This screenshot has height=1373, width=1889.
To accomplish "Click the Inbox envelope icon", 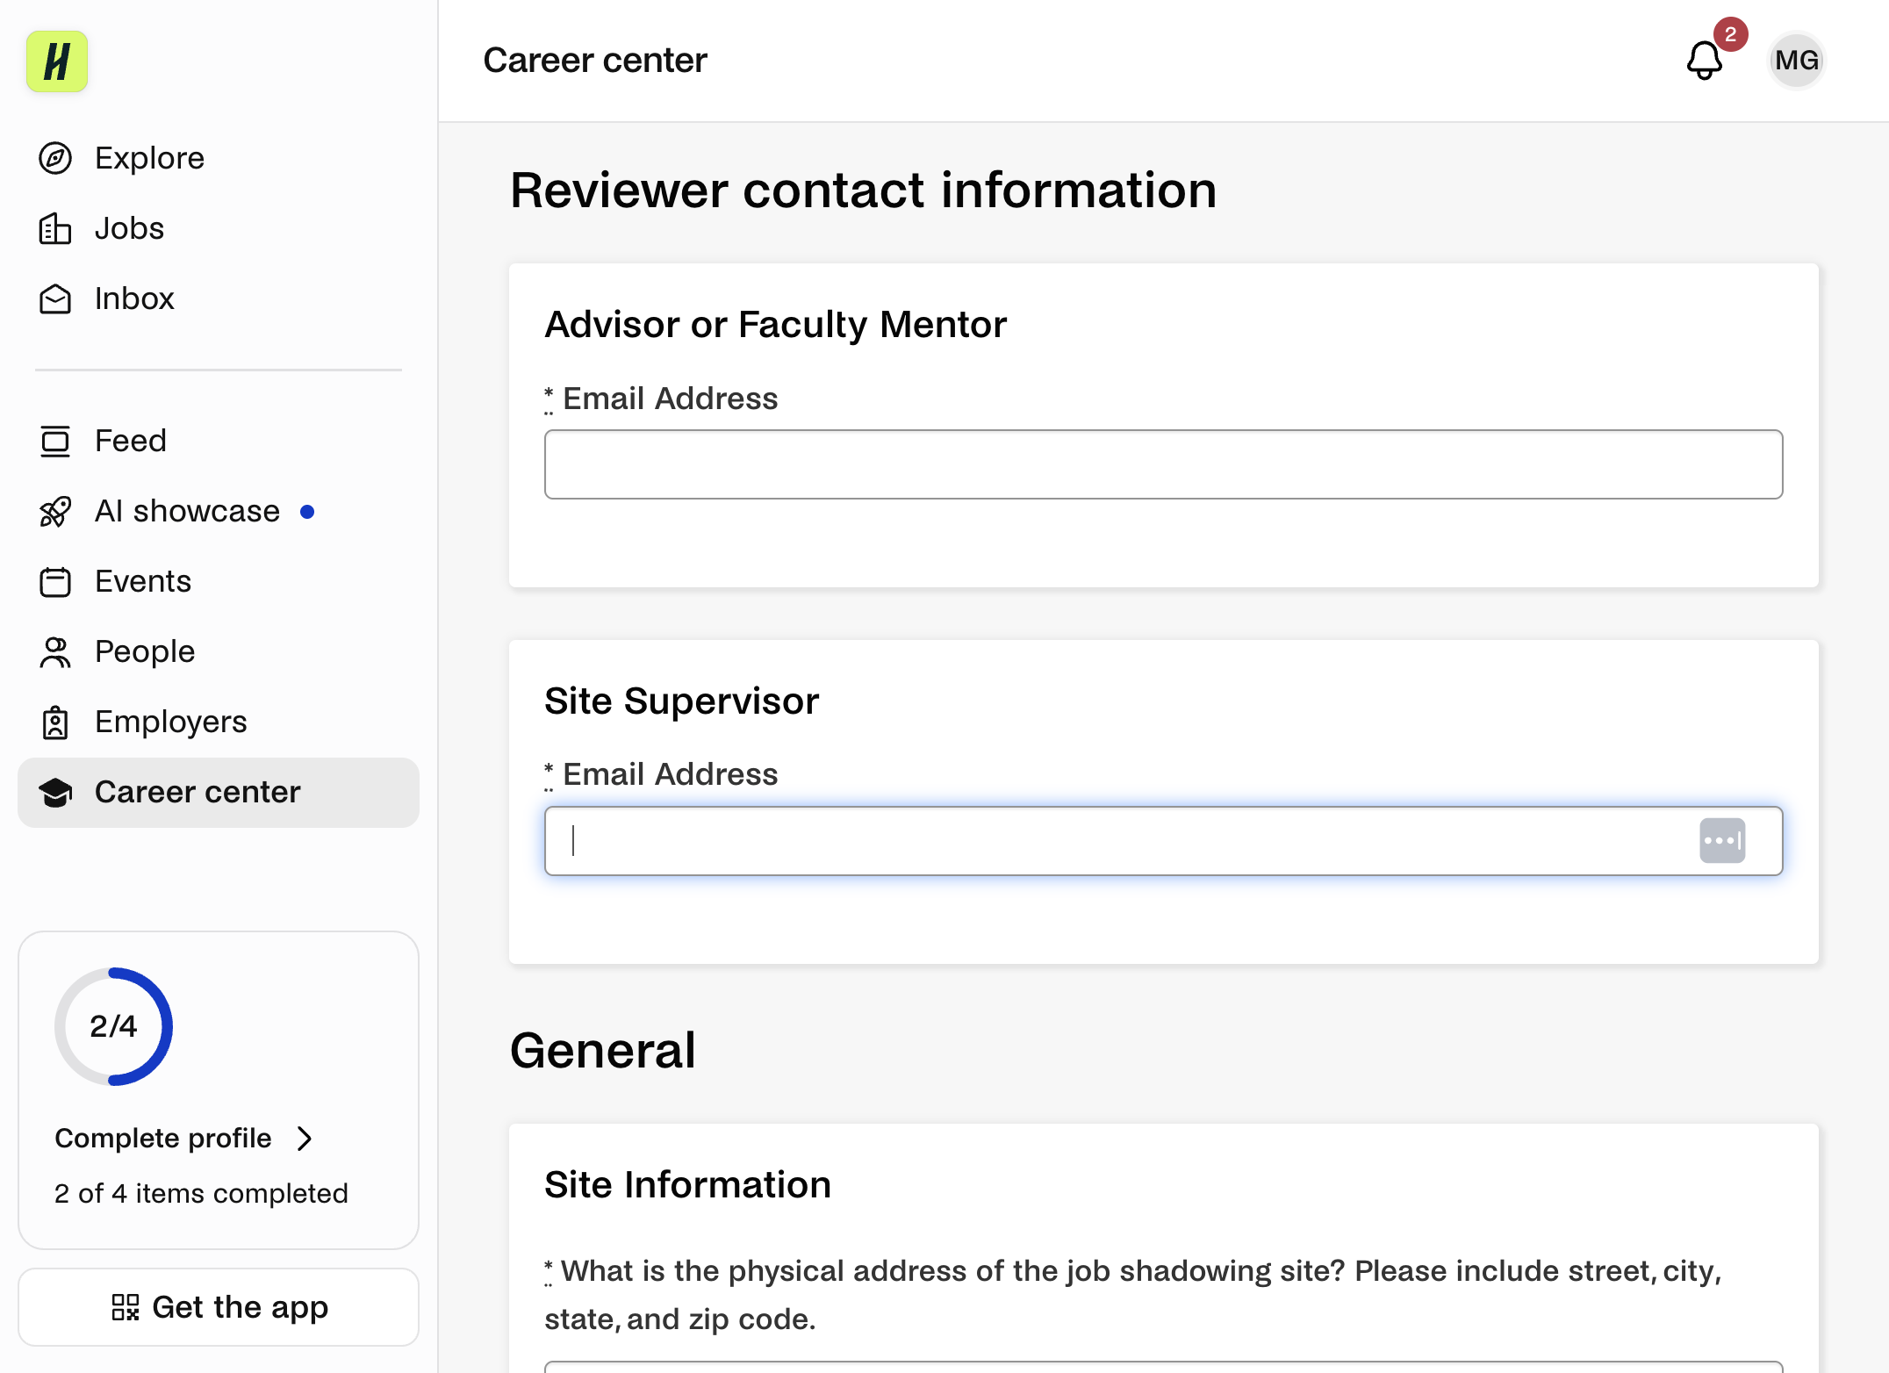I will click(x=55, y=298).
